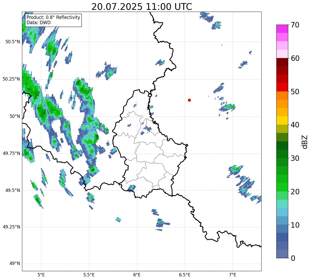
Task: Click the 50.5°N latitude label
Action: click(13, 42)
